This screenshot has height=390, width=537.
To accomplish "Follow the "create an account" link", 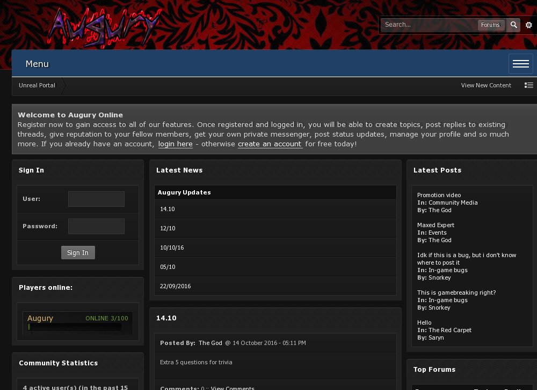I will pos(270,144).
